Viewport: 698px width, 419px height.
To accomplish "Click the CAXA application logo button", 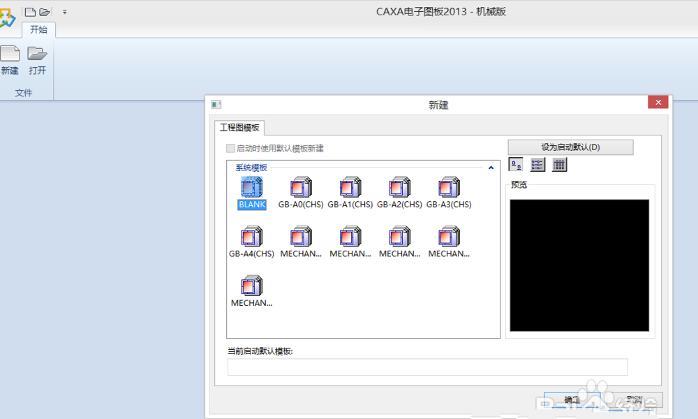I will coord(7,19).
